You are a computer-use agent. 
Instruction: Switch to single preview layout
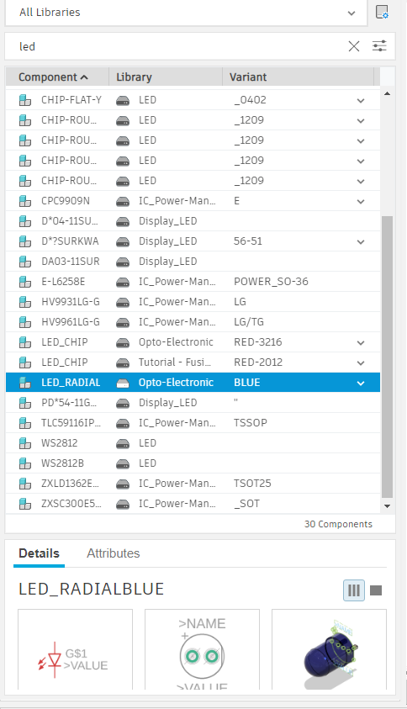[376, 590]
